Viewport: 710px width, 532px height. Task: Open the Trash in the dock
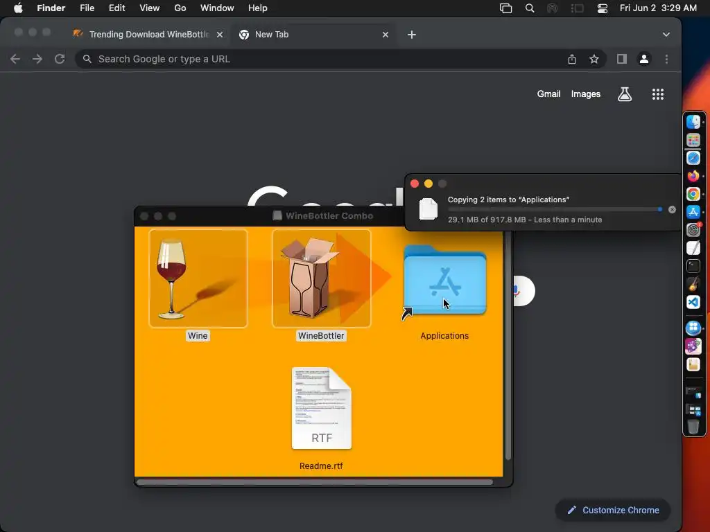693,426
